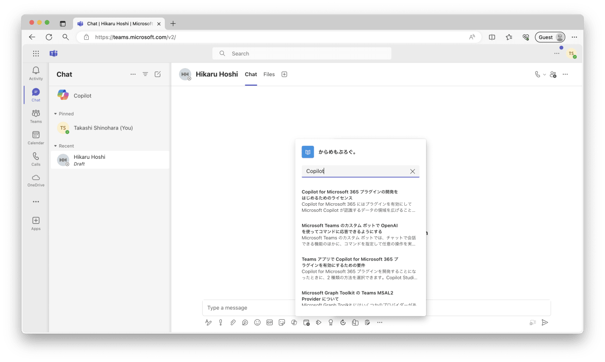Open video clip recording icon
605x362 pixels.
pyautogui.click(x=532, y=323)
